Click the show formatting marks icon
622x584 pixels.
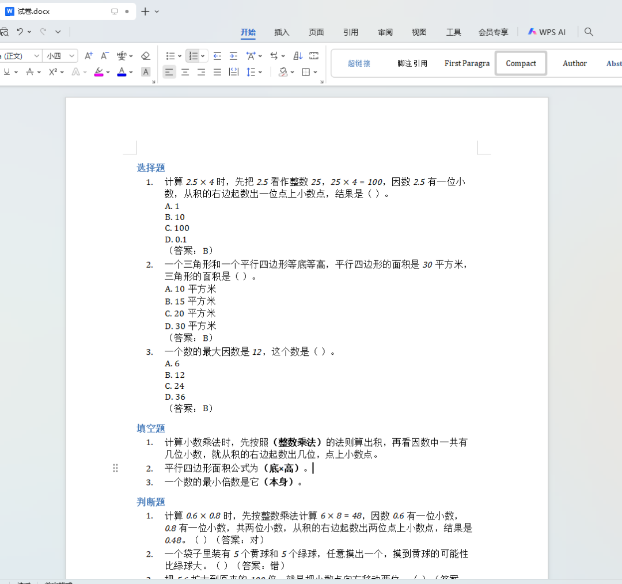coord(314,56)
